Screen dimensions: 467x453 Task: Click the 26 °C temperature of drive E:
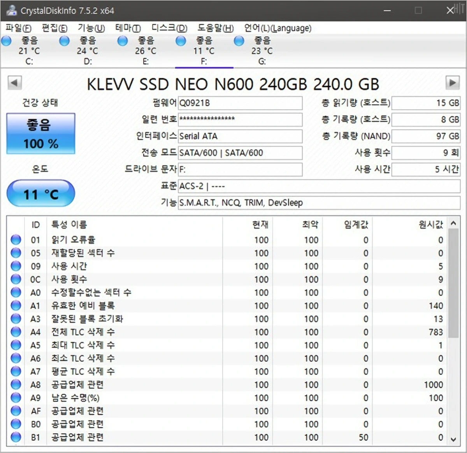tap(146, 51)
